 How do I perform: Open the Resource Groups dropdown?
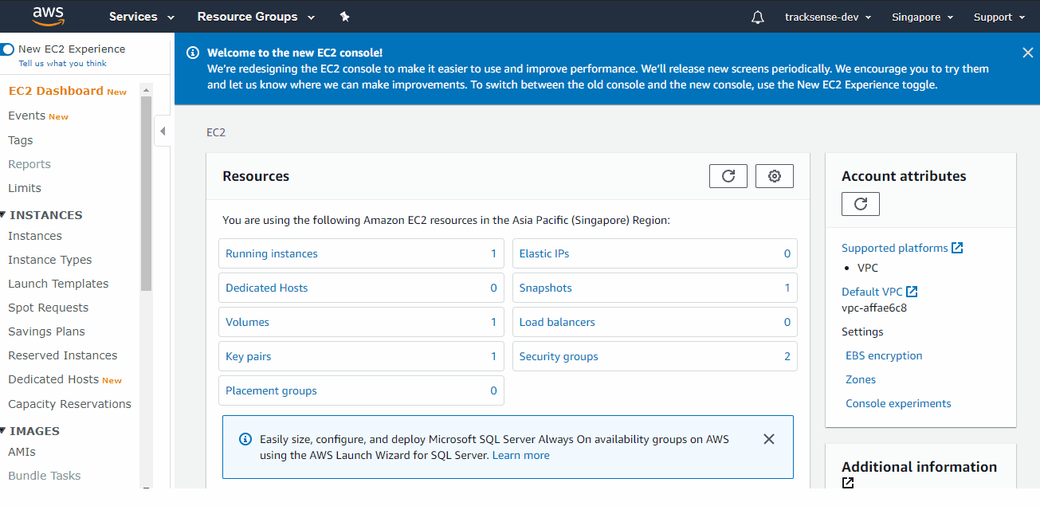pyautogui.click(x=256, y=17)
